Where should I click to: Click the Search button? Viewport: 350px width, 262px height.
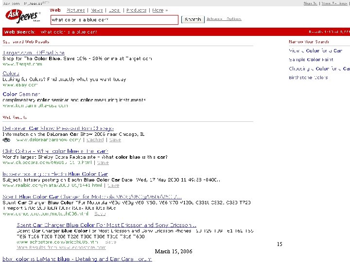pos(193,19)
